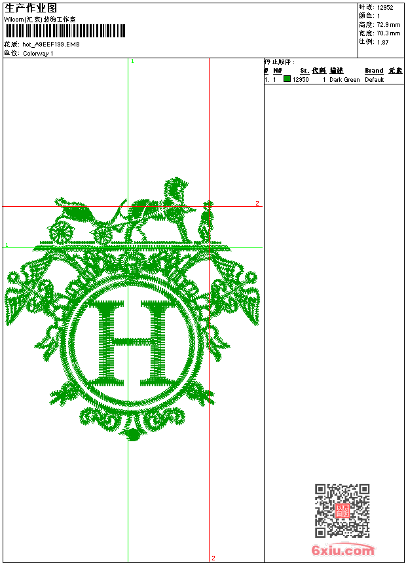Click the color count line 颜色: 1
This screenshot has width=406, height=563.
pyautogui.click(x=369, y=16)
